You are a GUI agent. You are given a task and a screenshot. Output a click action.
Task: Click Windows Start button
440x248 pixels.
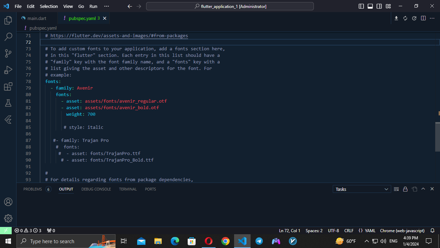click(8, 241)
